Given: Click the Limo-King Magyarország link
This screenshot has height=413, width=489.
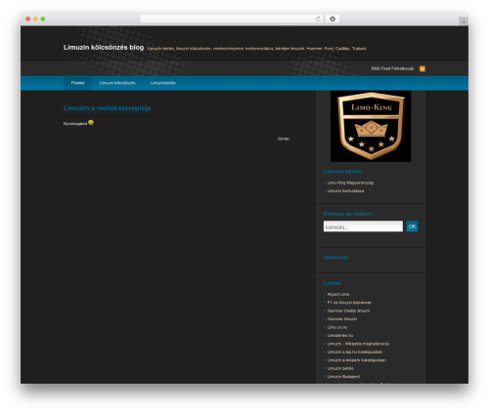Looking at the screenshot, I should click(x=350, y=183).
